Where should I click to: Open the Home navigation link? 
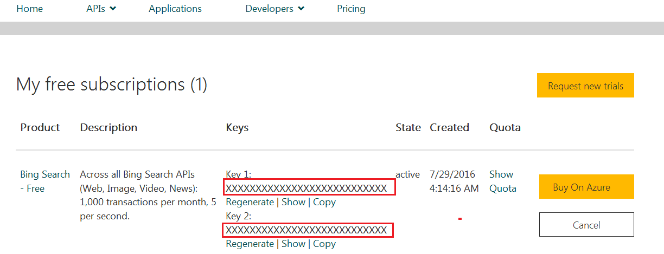tap(29, 9)
